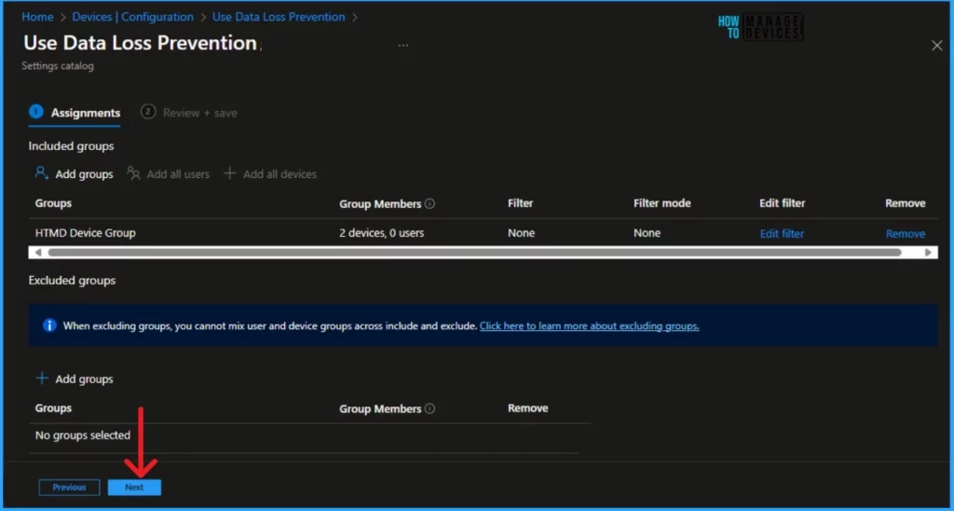Viewport: 954px width, 511px height.
Task: Click the Home breadcrumb link
Action: pyautogui.click(x=37, y=17)
